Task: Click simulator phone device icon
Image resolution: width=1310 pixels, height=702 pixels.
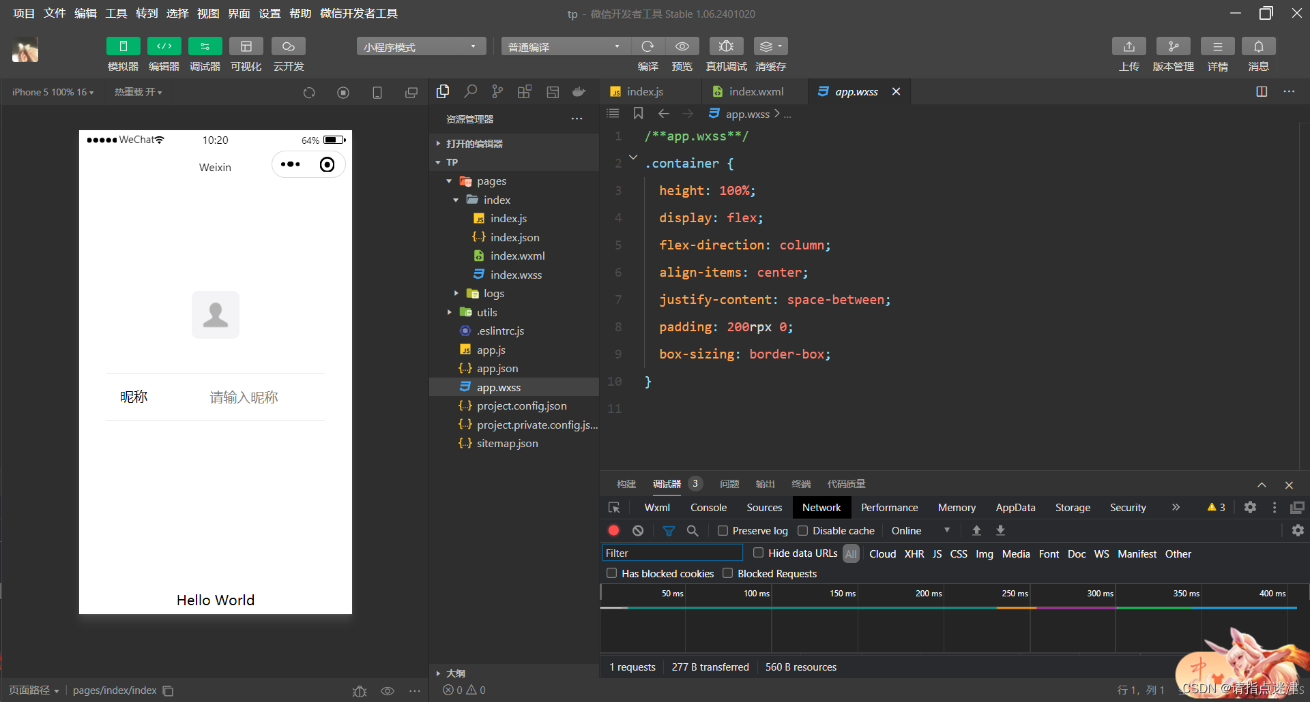Action: coord(377,93)
